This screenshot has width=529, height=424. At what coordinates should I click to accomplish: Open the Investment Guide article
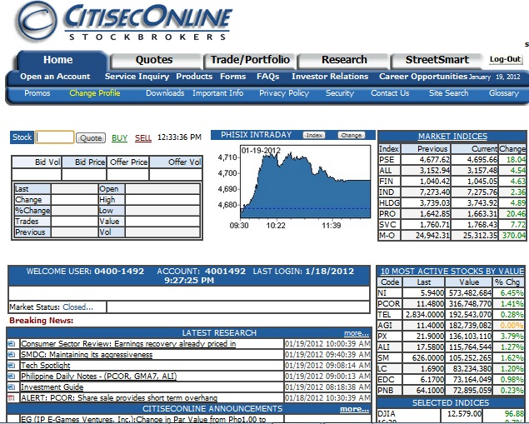(x=52, y=387)
